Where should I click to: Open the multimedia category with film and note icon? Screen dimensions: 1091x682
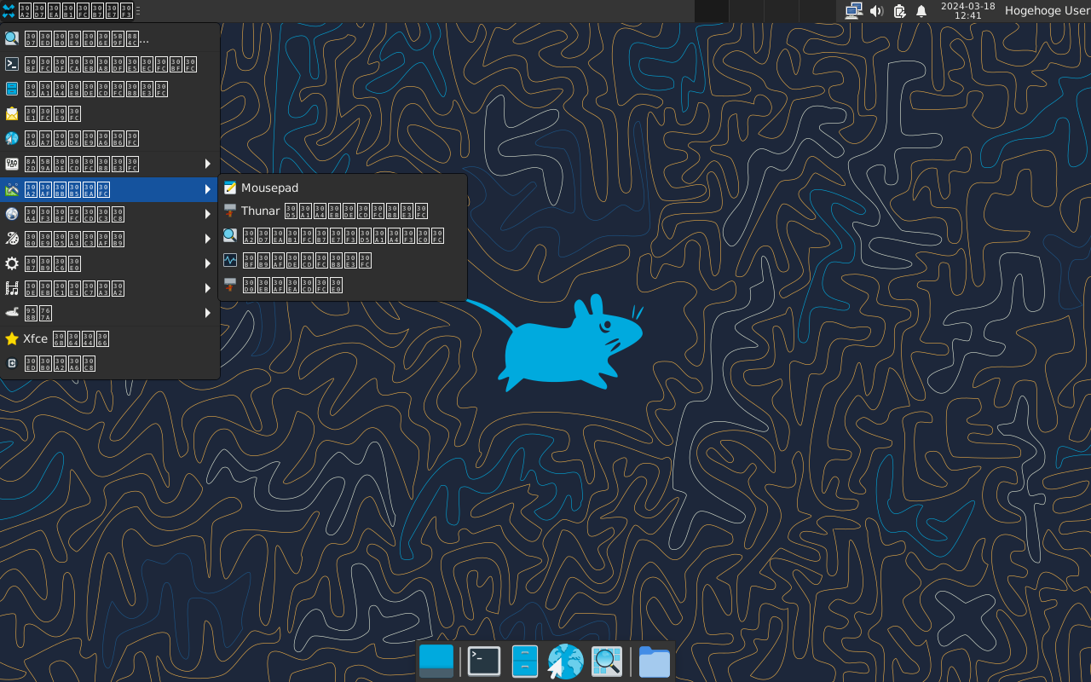point(110,288)
